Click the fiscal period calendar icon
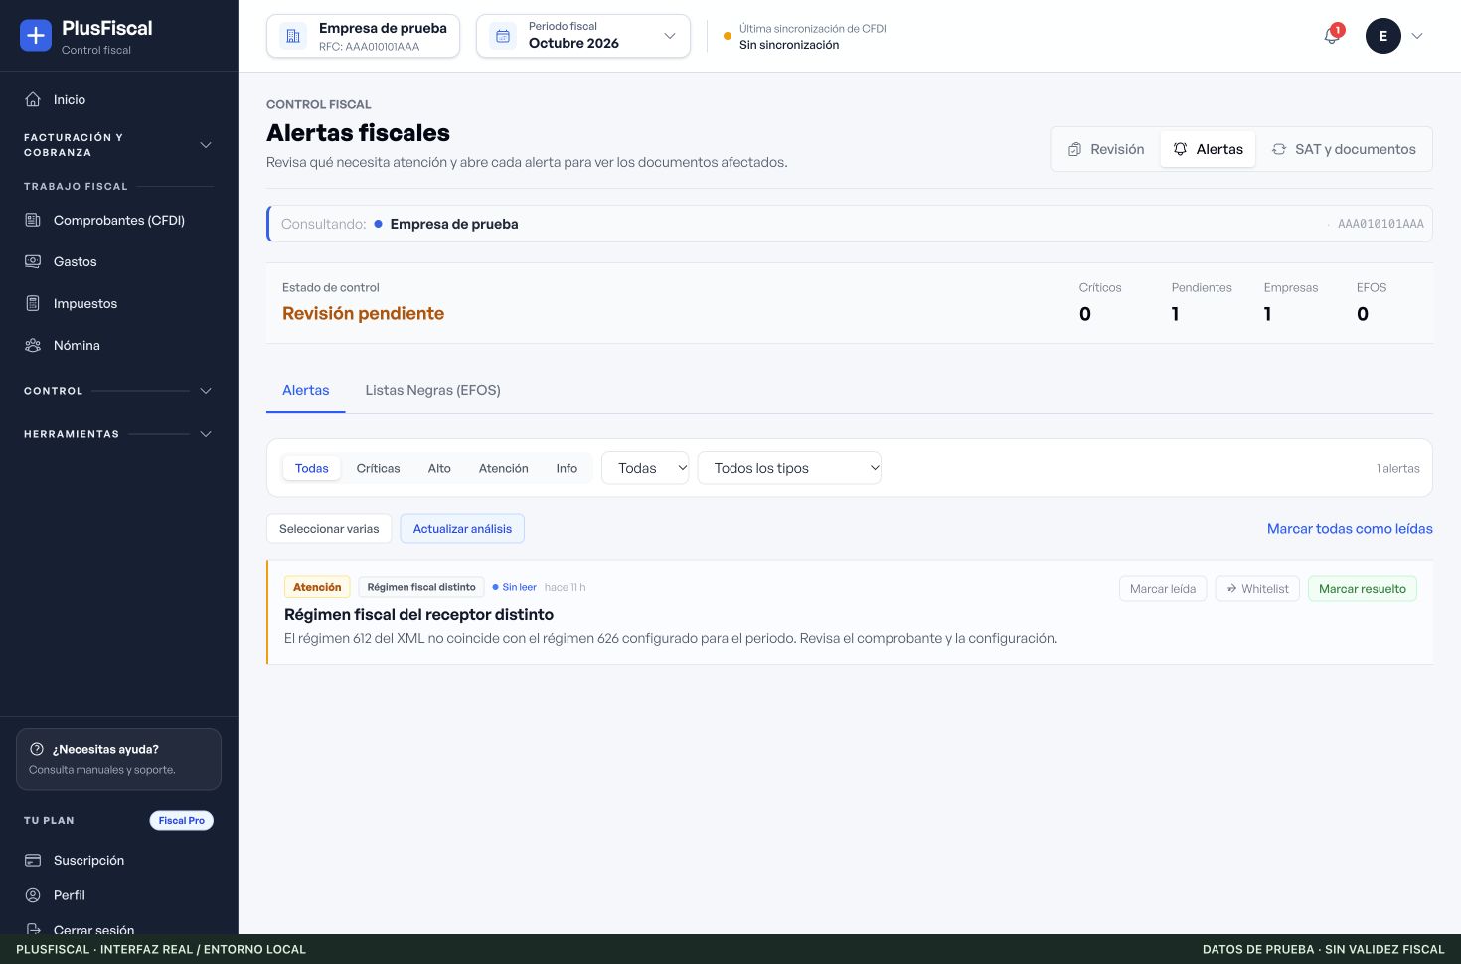 coord(503,36)
